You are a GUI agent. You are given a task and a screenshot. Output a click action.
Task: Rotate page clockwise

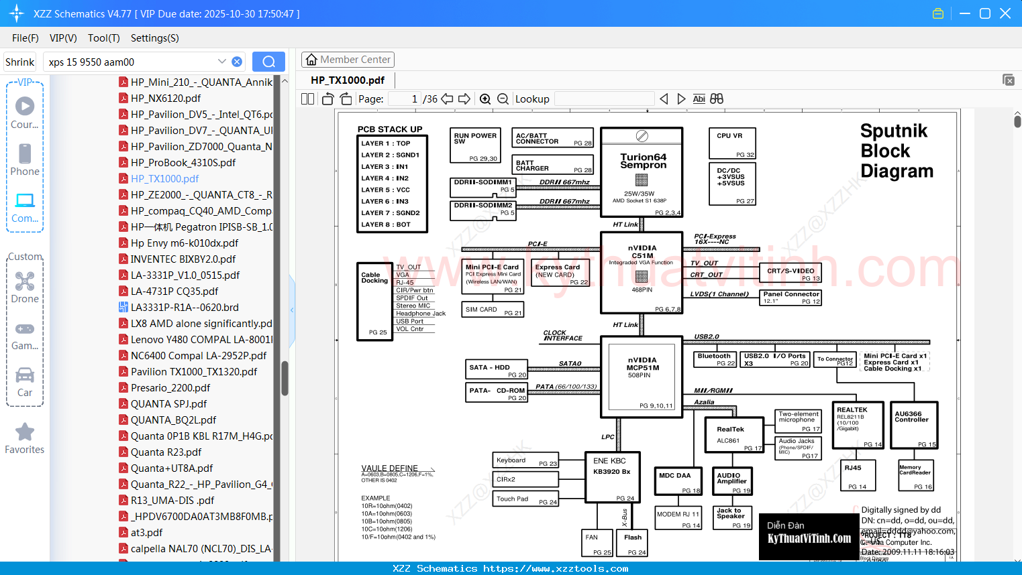point(346,99)
